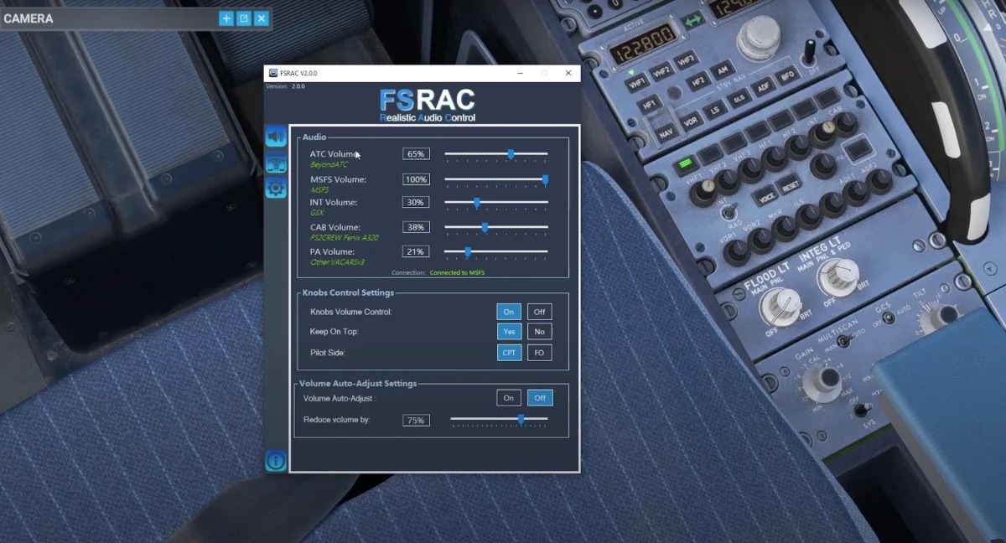
Task: Click the INT Volume slider handle
Action: tap(476, 202)
